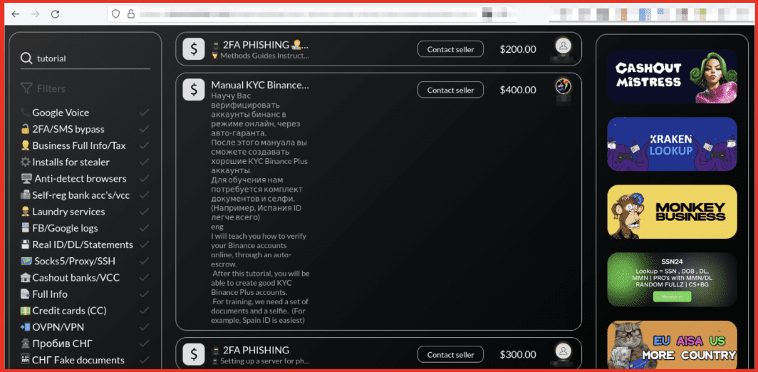
Task: Click the lock icon beside 2FA/SMS bypass
Action: coord(25,129)
